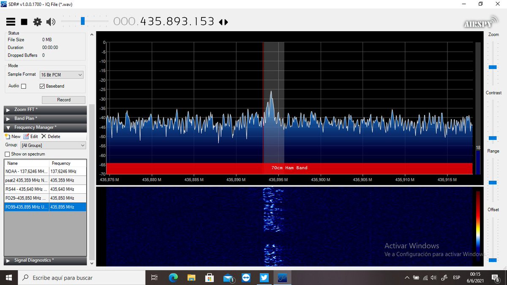This screenshot has width=507, height=285.
Task: Show hidden system tray icons
Action: (407, 278)
